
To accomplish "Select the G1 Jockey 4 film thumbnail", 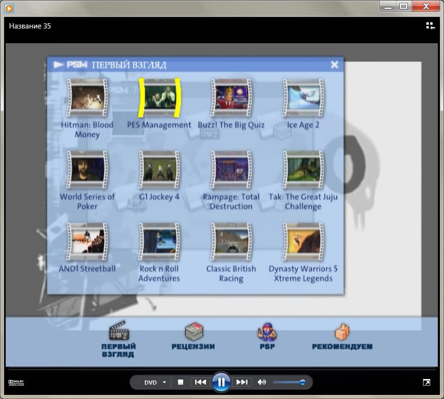I will [x=159, y=170].
